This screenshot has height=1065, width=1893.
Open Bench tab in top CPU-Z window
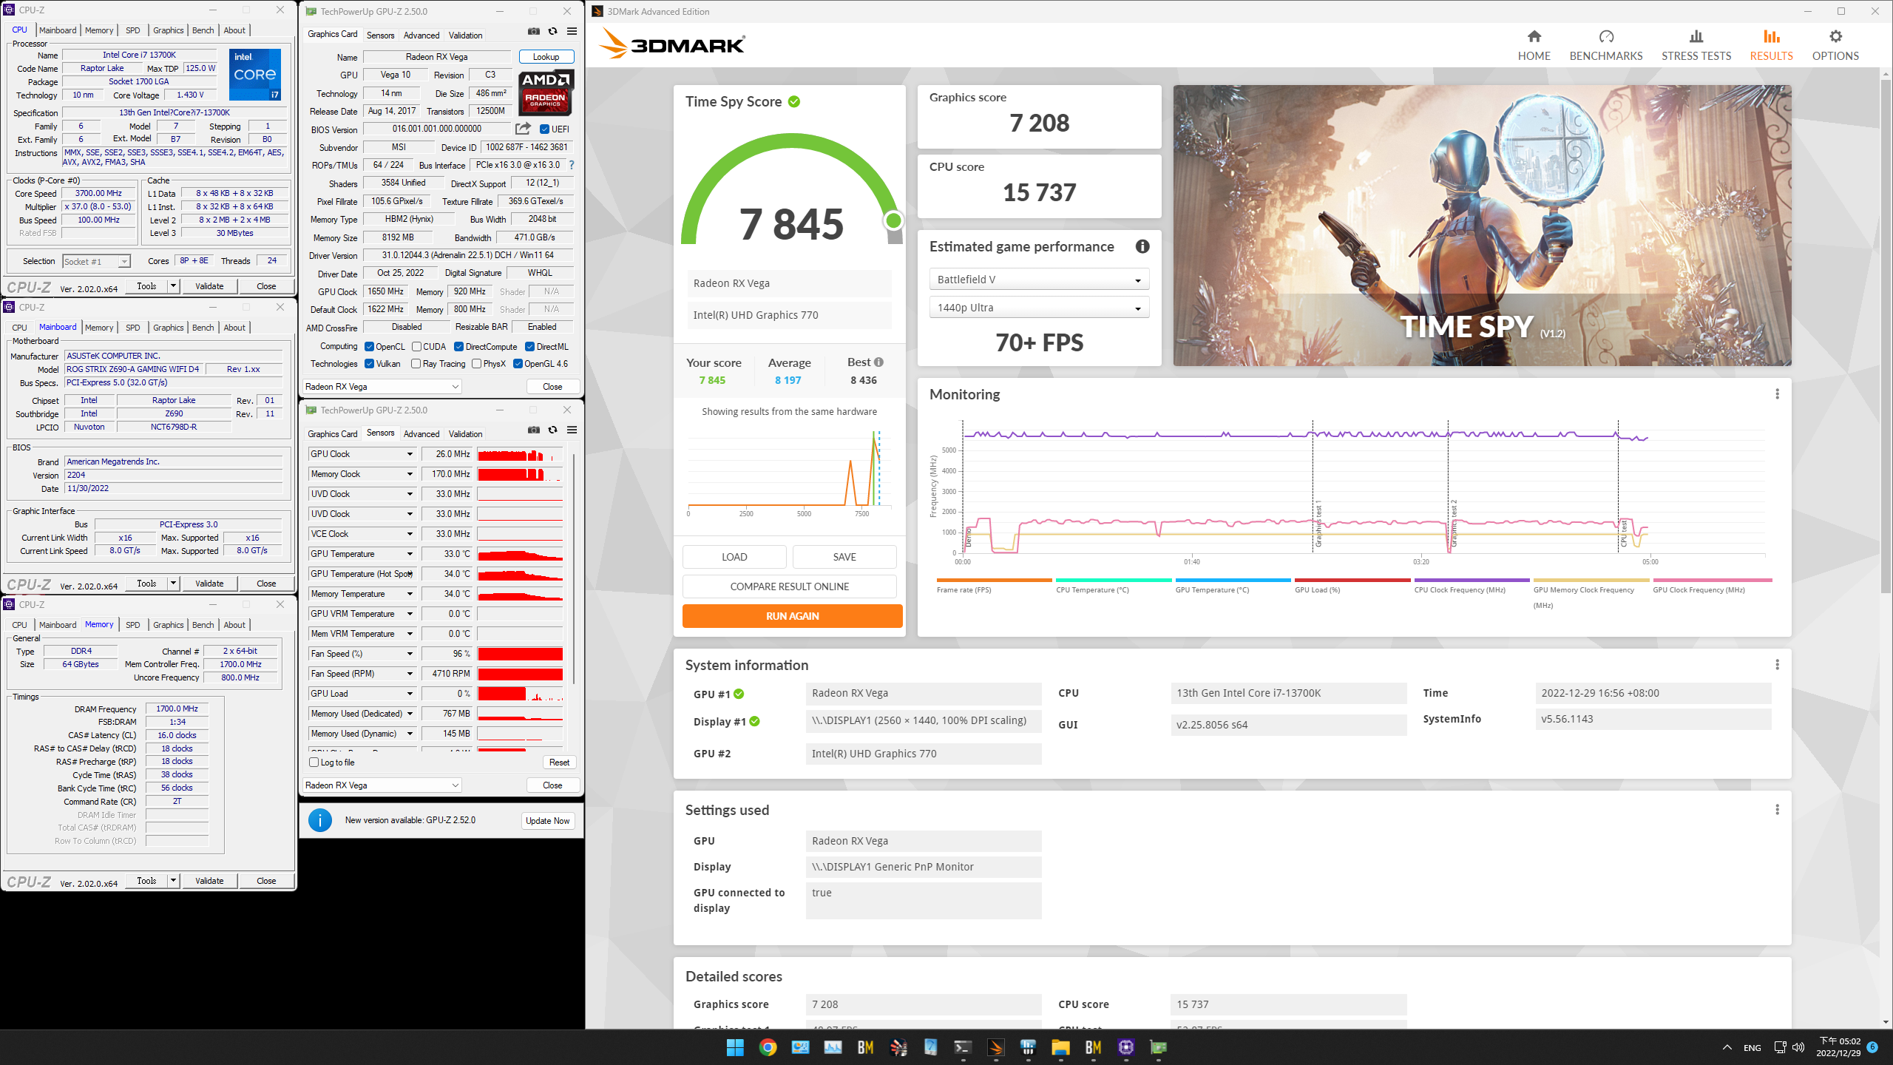click(203, 30)
